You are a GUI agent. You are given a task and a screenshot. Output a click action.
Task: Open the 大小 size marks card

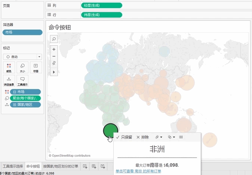tap(22, 67)
